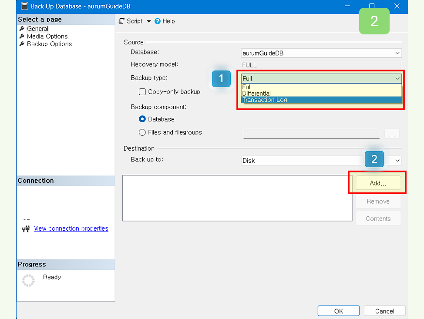Click the database icon in title bar

pyautogui.click(x=25, y=6)
